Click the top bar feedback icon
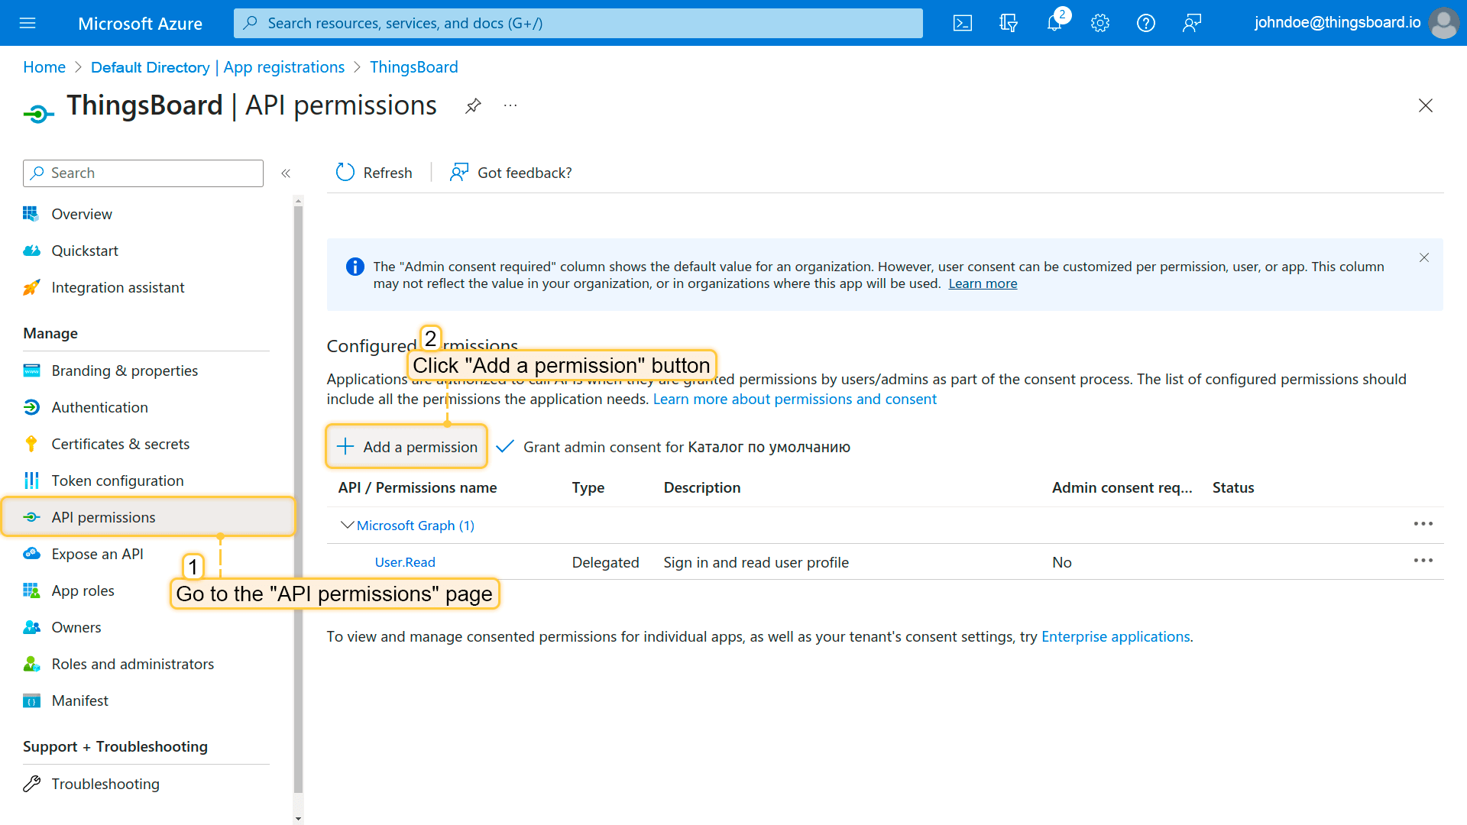1467x825 pixels. (1192, 23)
